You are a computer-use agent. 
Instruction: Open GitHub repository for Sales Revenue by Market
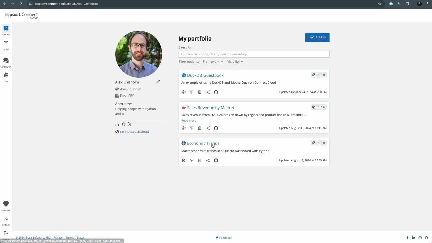click(x=216, y=128)
